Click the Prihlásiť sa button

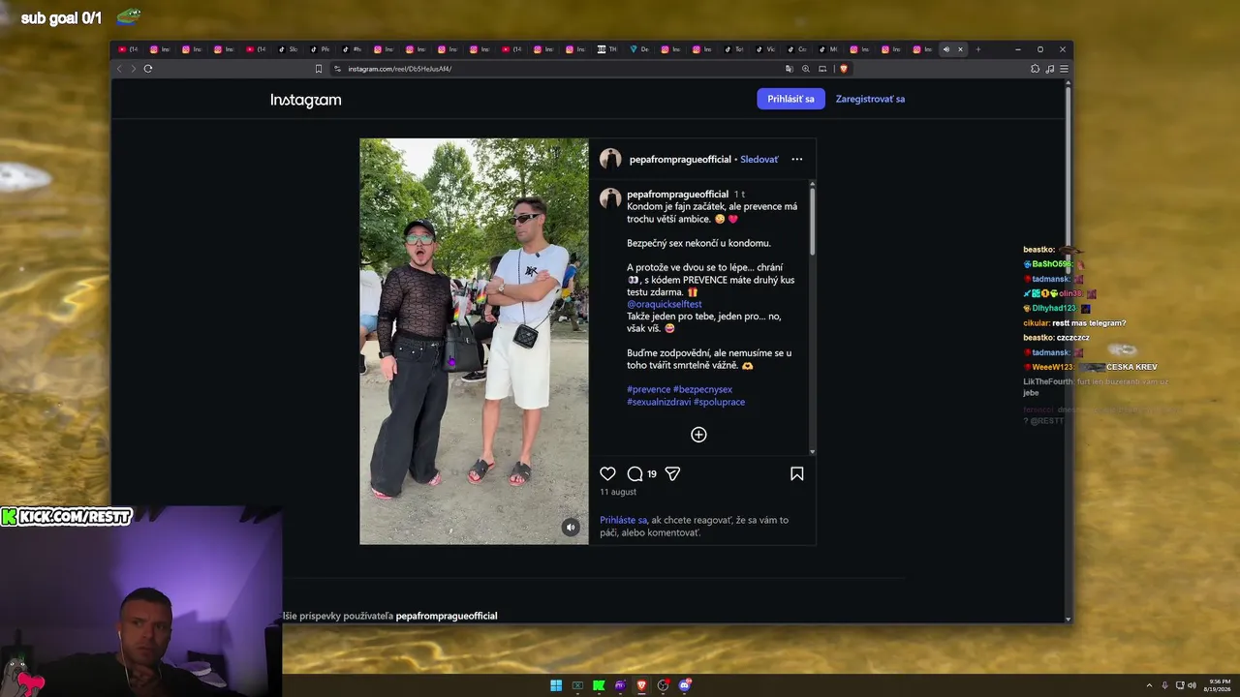[790, 99]
